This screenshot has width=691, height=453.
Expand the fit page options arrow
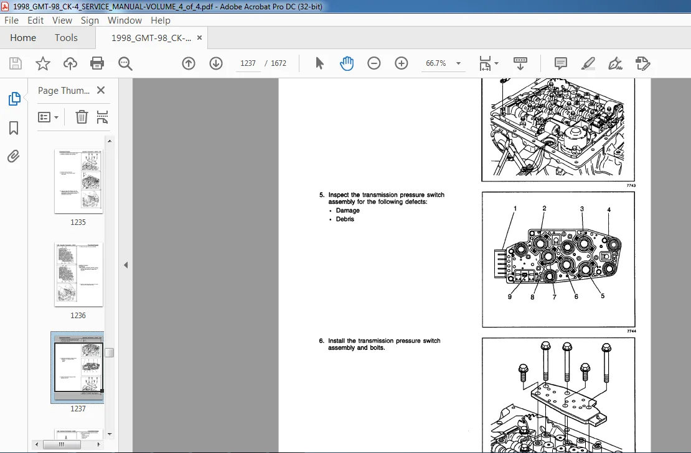coord(497,63)
